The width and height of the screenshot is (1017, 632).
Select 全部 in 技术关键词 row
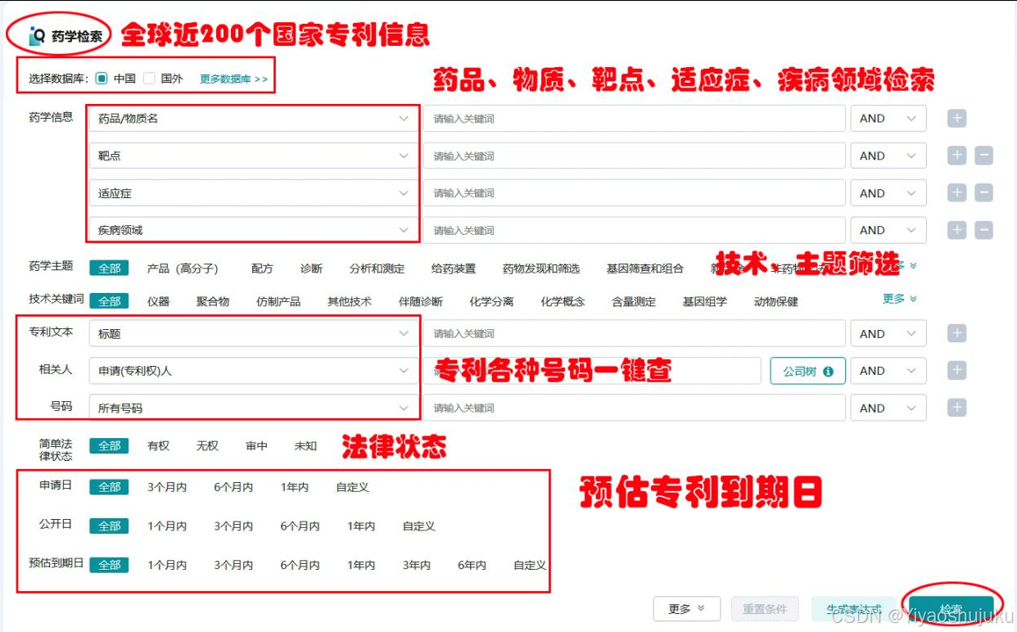[x=109, y=301]
